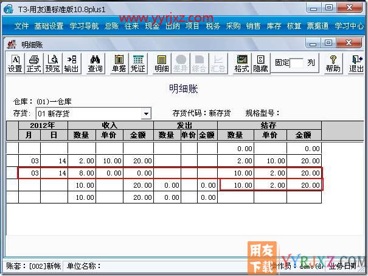Click the 发出 column group header
The height and width of the screenshot is (276, 368).
186,126
